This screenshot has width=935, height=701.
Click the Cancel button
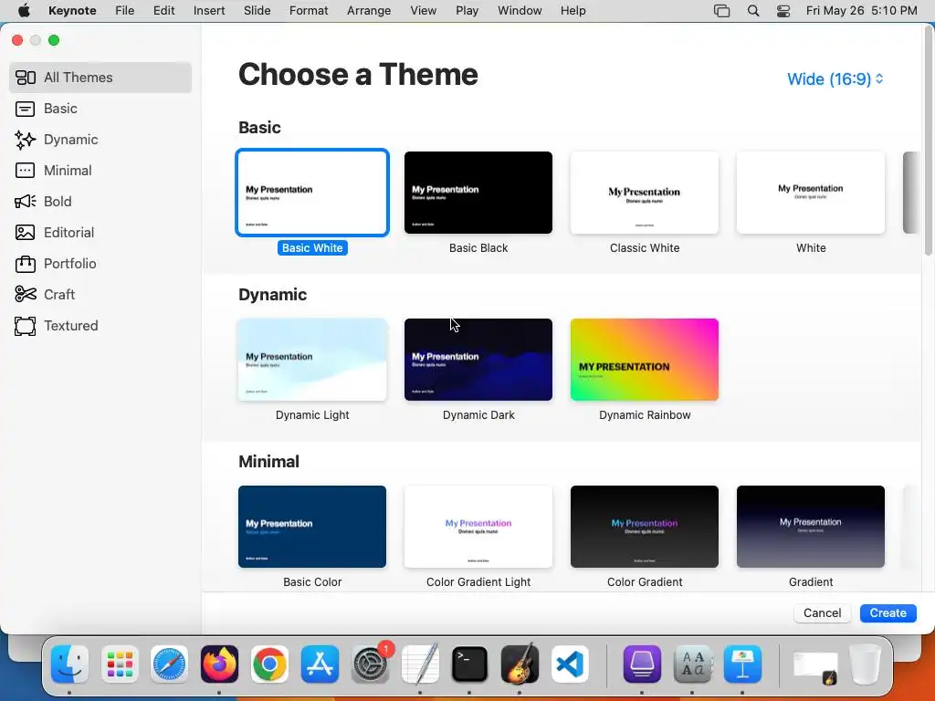(822, 612)
